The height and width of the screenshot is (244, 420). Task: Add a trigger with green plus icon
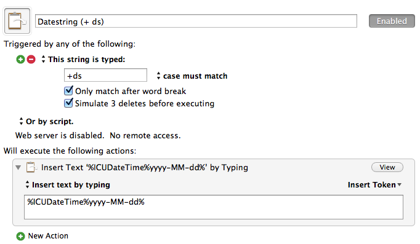pos(20,59)
